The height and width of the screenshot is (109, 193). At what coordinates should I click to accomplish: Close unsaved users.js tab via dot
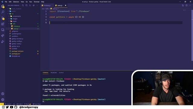[66, 5]
